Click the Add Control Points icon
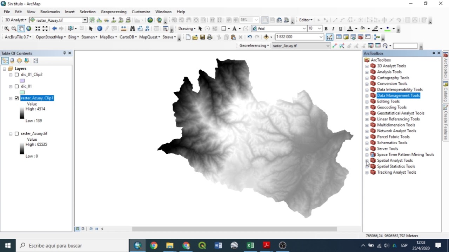Screen dimensions: 449x252 (x=334, y=45)
